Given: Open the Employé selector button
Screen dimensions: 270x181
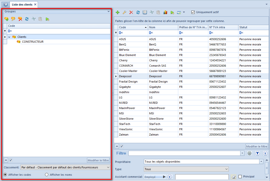Looking at the screenshot, I should tap(155, 177).
